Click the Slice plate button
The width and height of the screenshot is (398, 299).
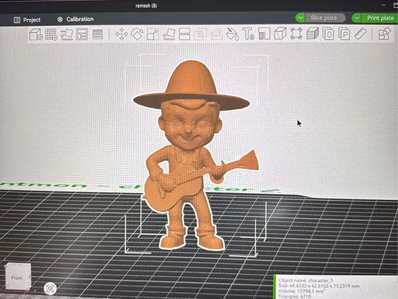coord(325,18)
